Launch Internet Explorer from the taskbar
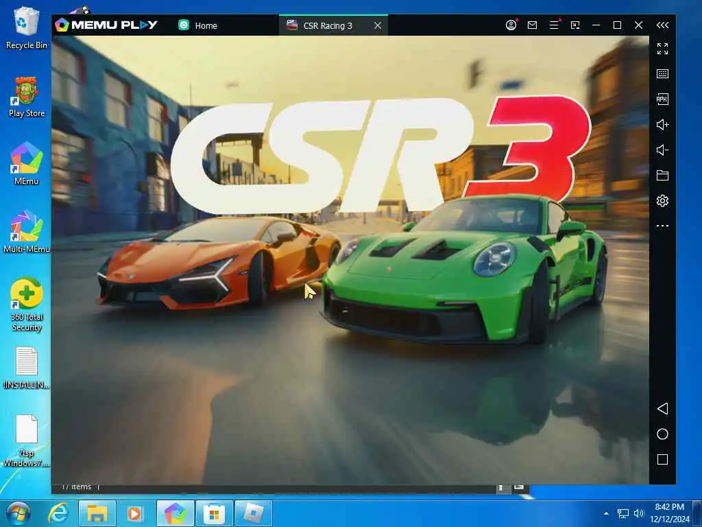 pyautogui.click(x=58, y=513)
